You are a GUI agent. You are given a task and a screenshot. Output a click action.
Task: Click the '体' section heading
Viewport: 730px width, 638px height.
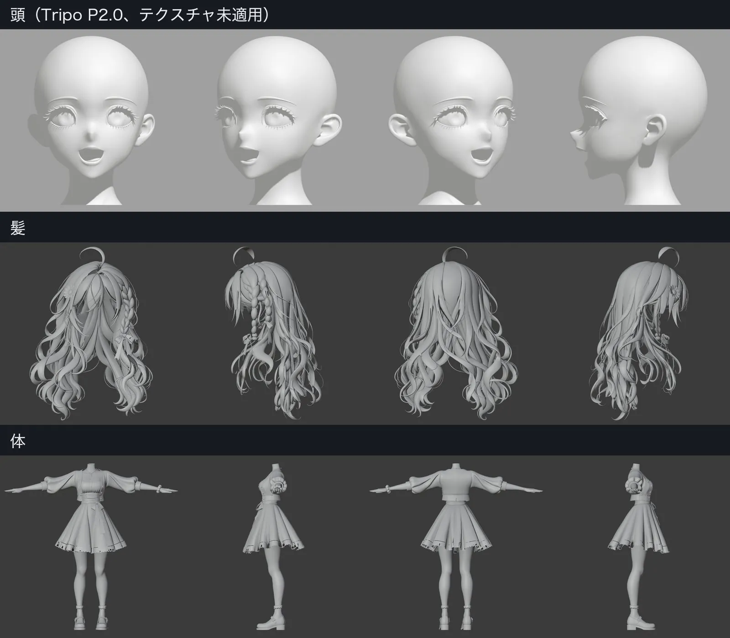point(17,441)
